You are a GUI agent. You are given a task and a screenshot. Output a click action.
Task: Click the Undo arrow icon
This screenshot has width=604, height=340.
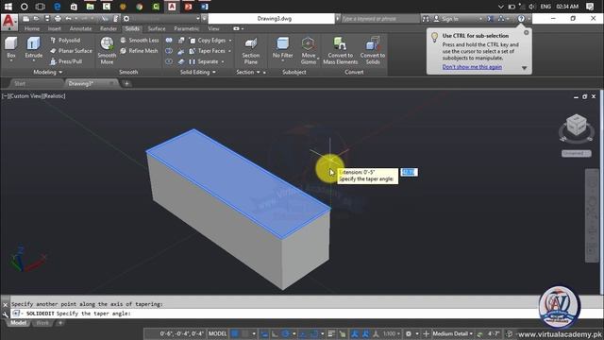tap(68, 19)
